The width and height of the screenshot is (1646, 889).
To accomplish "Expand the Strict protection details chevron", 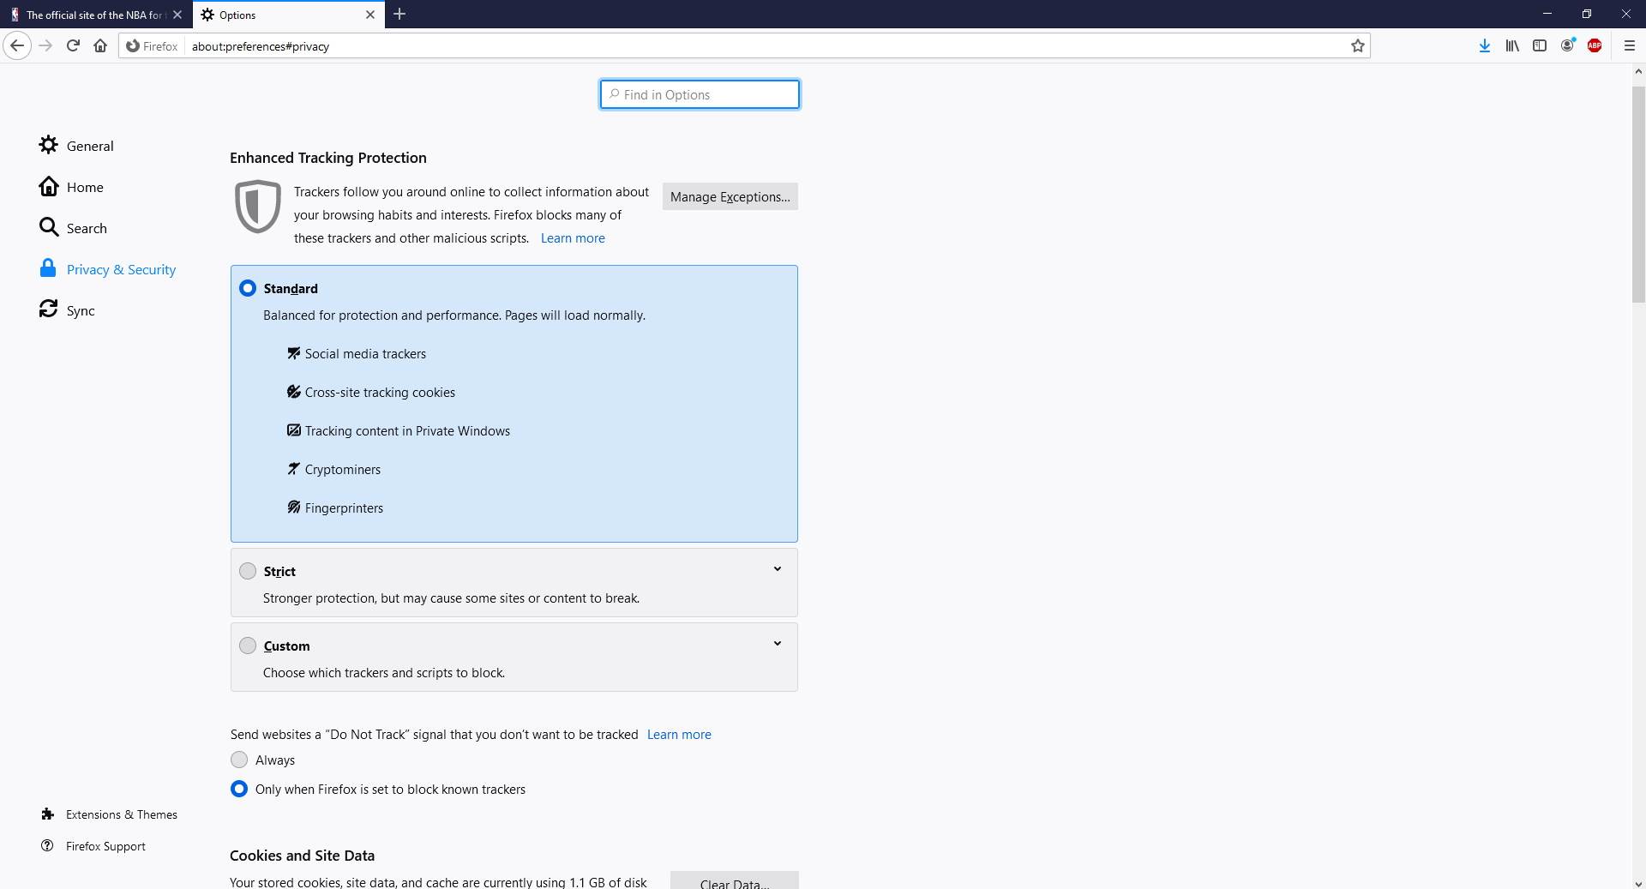I will [x=777, y=568].
